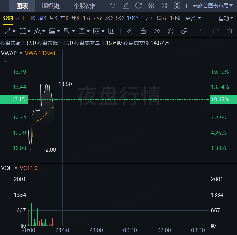
Task: Open the multi-chart grid layout icon
Action: (177, 5)
